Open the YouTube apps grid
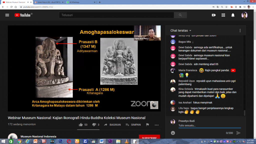 pyautogui.click(x=223, y=15)
